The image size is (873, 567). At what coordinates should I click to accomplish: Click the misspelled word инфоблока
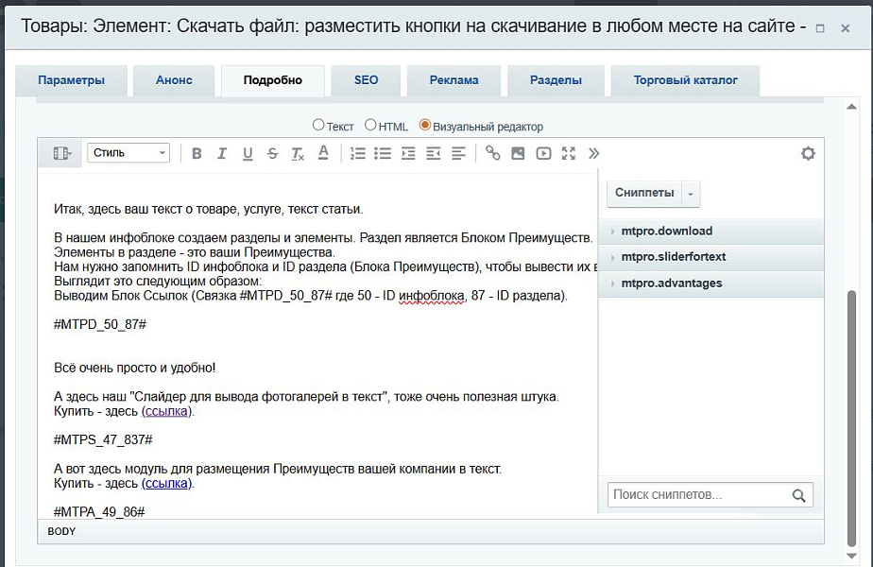click(x=432, y=296)
